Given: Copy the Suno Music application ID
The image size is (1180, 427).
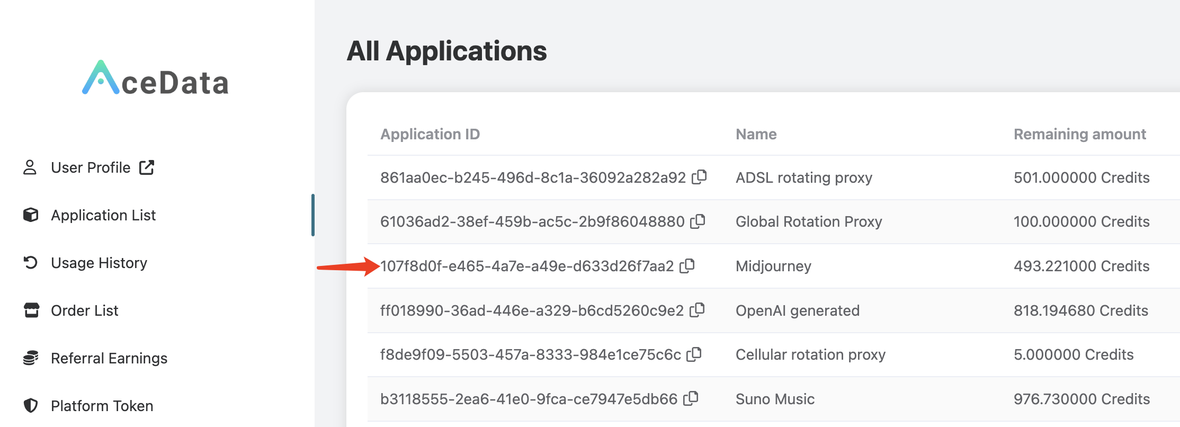Looking at the screenshot, I should pyautogui.click(x=691, y=398).
